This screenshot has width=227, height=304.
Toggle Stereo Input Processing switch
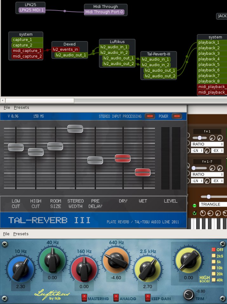(150, 117)
